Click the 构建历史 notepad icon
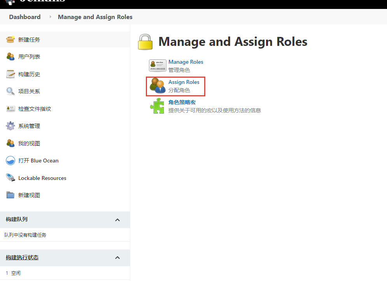The image size is (387, 281). click(11, 74)
